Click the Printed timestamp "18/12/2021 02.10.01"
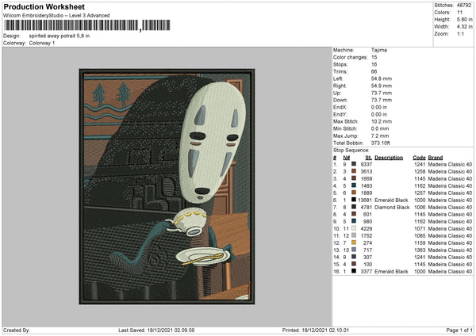This screenshot has width=476, height=336. [x=325, y=330]
